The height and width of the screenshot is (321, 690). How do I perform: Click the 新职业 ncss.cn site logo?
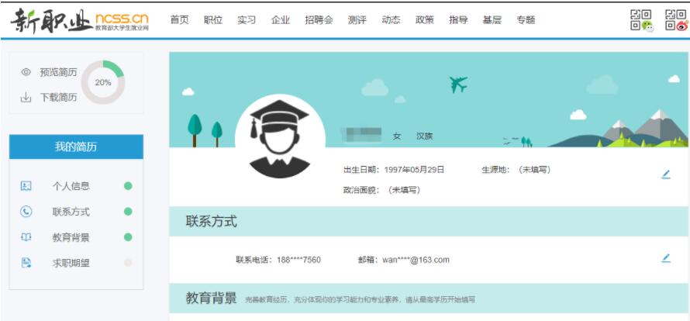80,20
